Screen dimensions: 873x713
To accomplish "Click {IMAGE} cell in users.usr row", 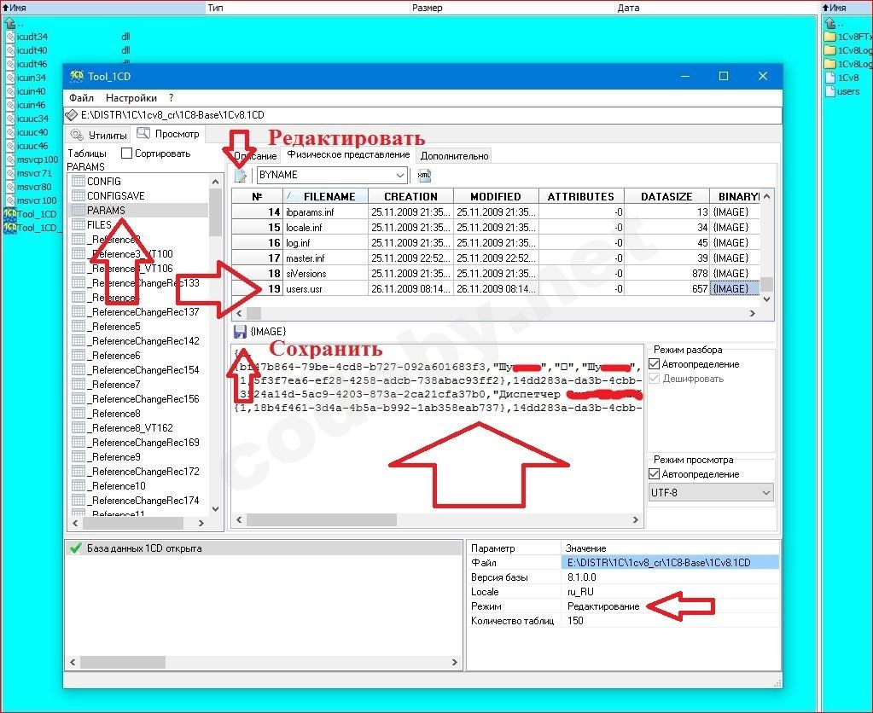I will coord(735,289).
